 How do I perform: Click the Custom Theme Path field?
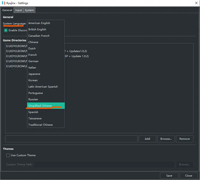(x=104, y=164)
